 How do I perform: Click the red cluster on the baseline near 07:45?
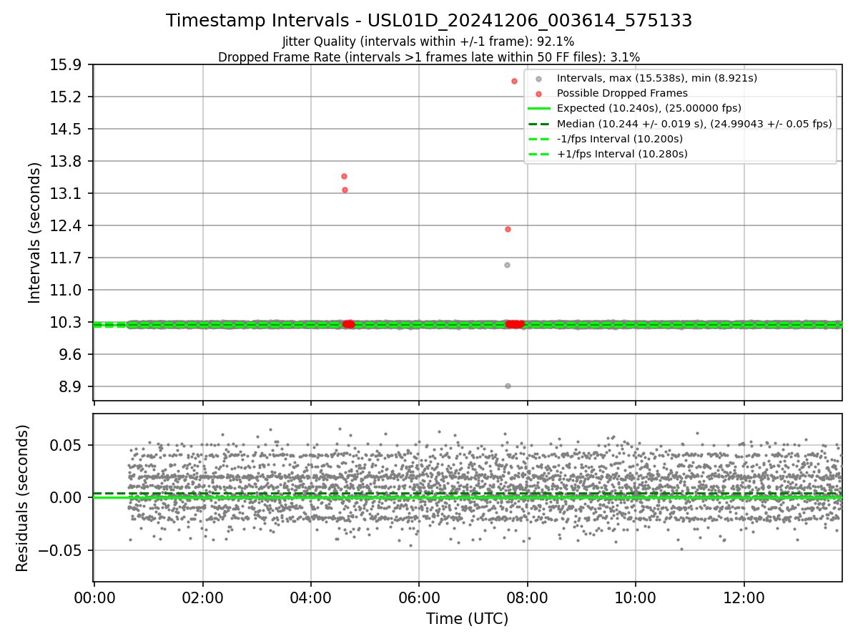(514, 324)
